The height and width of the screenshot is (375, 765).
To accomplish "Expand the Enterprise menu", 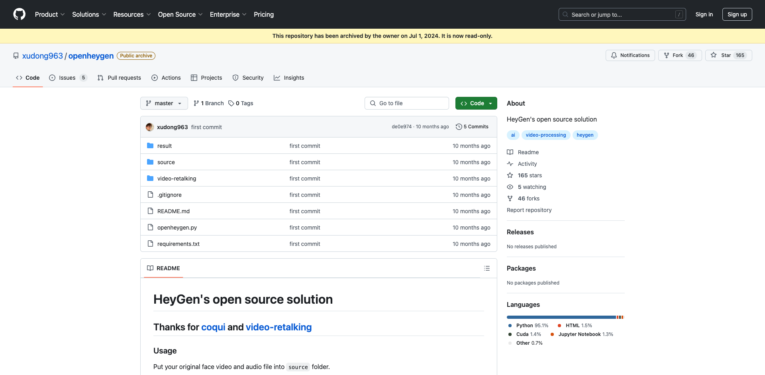I will click(228, 14).
